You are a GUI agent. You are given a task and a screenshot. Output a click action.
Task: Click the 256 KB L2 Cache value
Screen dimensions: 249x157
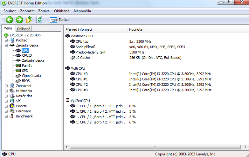(x=155, y=58)
